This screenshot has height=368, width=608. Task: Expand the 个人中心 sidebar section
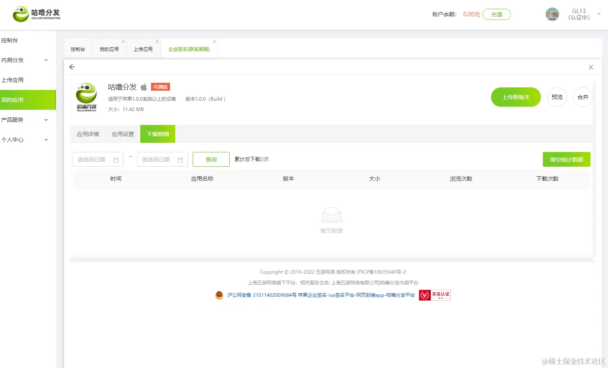[x=28, y=140]
